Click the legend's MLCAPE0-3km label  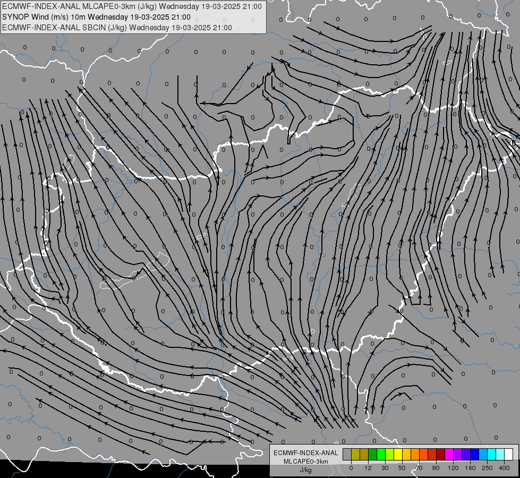pyautogui.click(x=306, y=462)
